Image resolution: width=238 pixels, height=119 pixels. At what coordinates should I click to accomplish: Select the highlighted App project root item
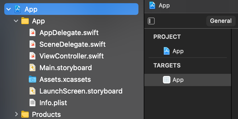pos(71,9)
